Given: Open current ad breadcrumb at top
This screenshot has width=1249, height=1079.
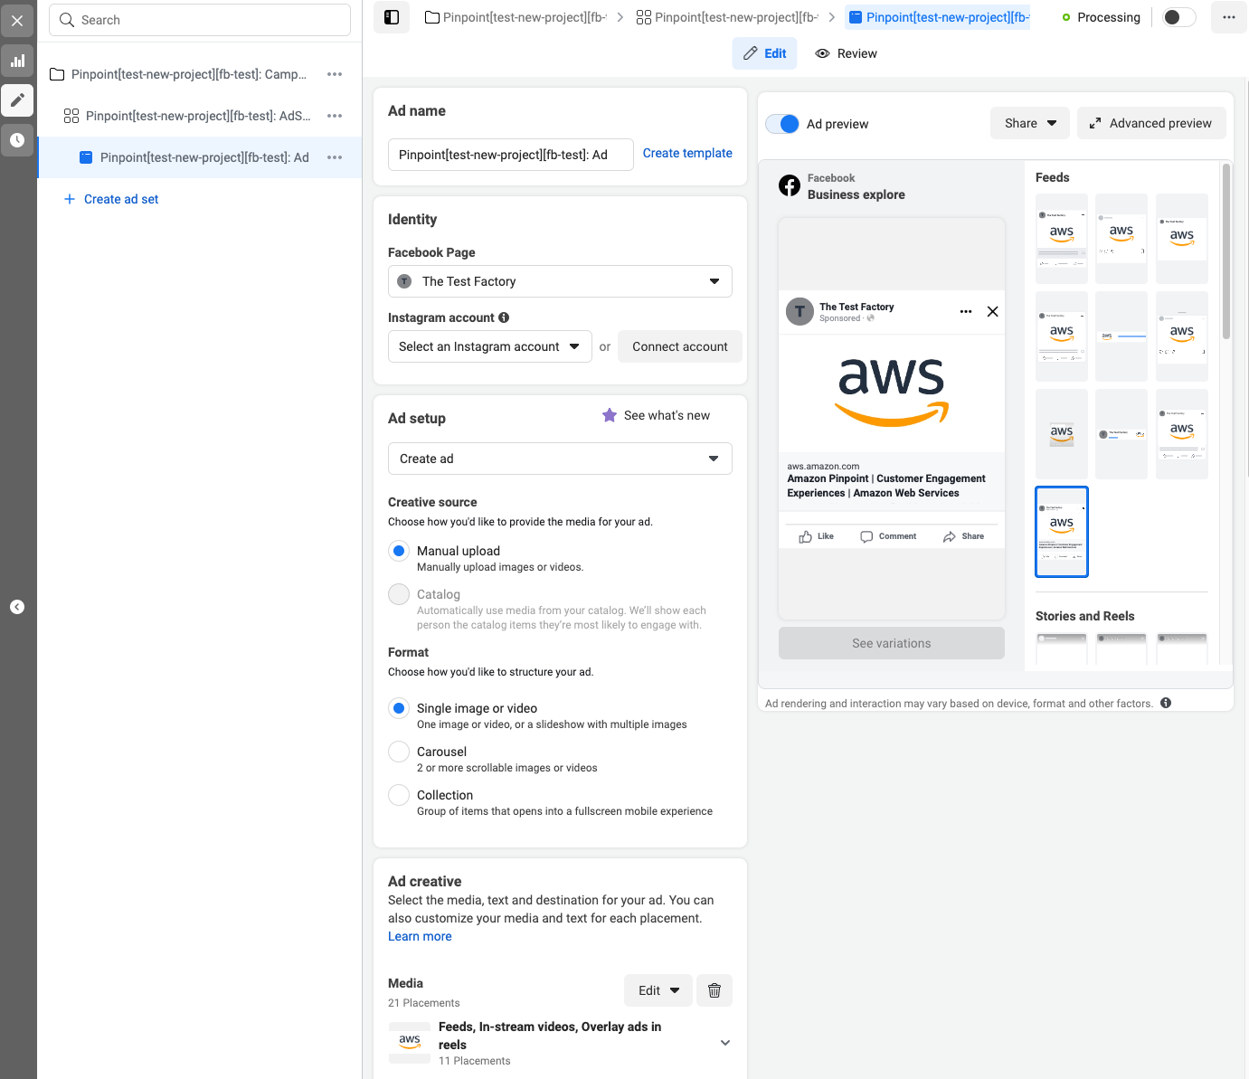Looking at the screenshot, I should click(939, 17).
